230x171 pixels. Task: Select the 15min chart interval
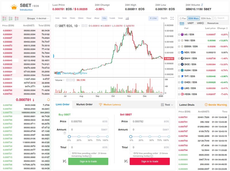coord(72,18)
